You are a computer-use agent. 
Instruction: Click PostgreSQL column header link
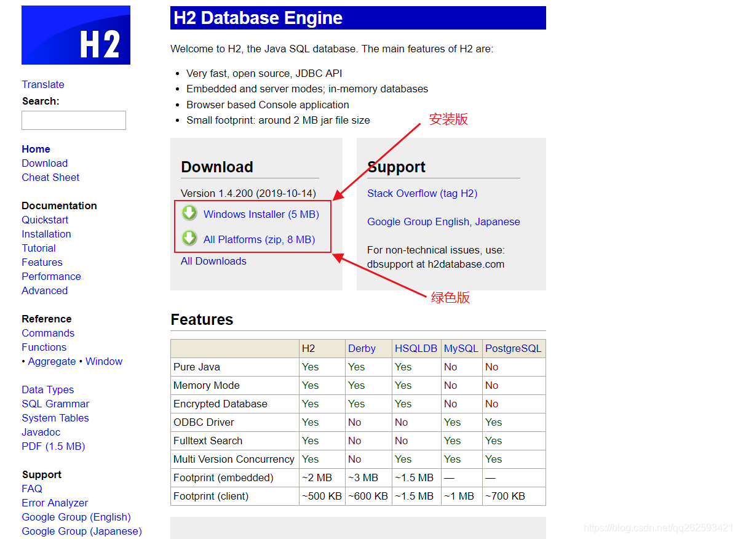[513, 348]
